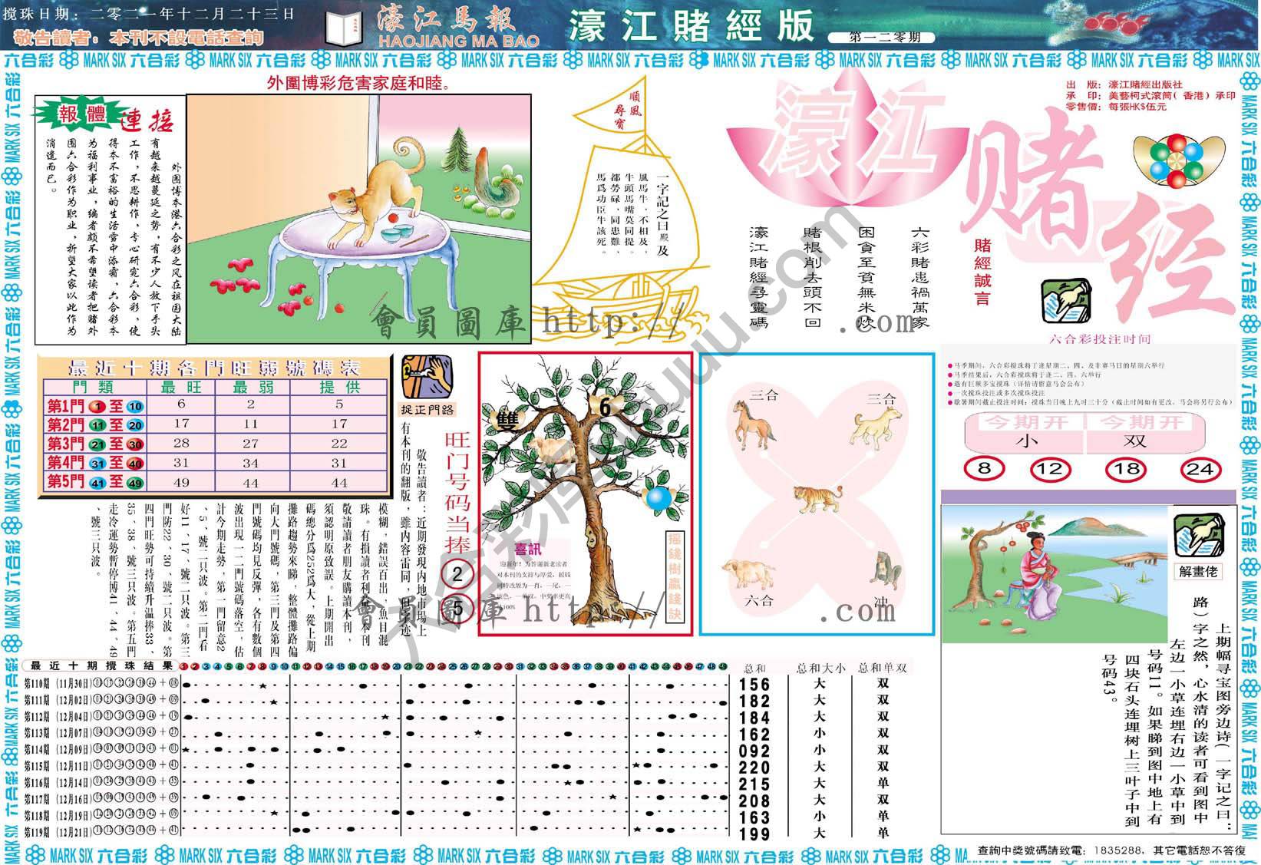Screen dimensions: 1261x865
Task: Click the 濠江賭經版 header title
Action: coord(692,26)
